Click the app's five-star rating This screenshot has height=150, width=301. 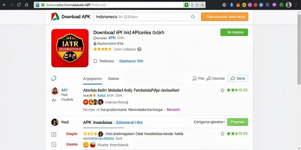(x=102, y=49)
